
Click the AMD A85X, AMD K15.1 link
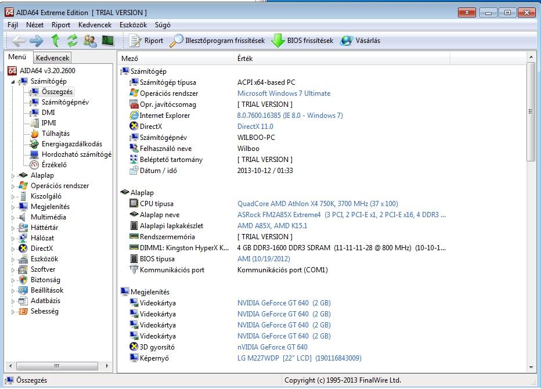point(272,226)
